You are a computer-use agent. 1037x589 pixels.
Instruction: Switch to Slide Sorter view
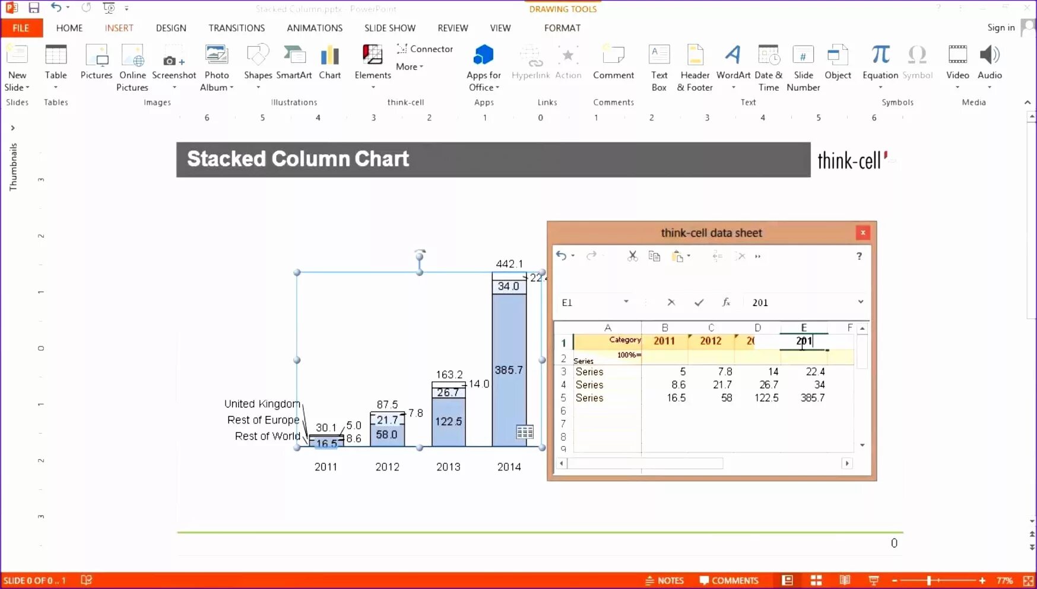coord(816,581)
